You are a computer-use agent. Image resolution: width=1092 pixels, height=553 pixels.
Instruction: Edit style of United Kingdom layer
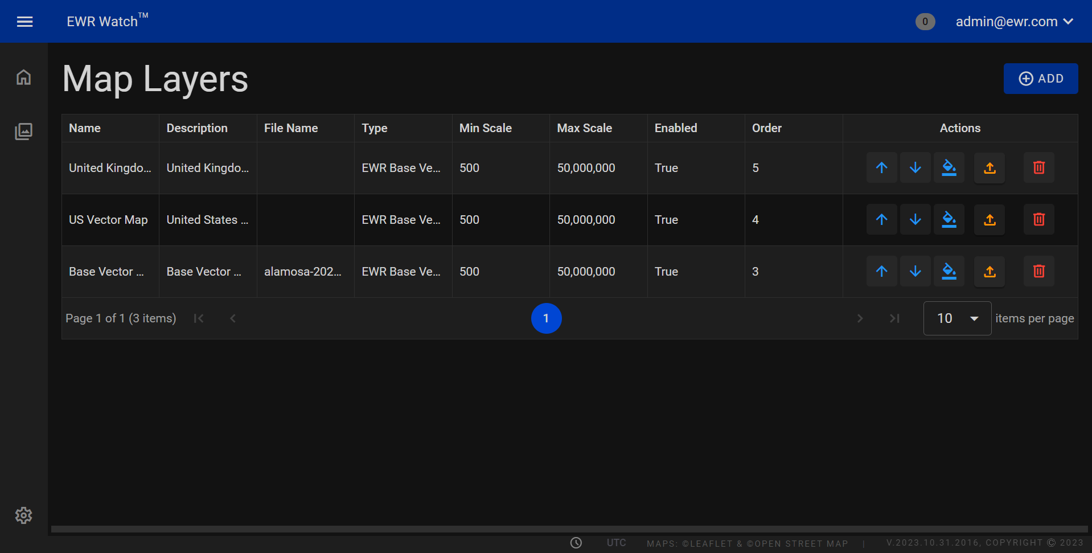coord(949,167)
